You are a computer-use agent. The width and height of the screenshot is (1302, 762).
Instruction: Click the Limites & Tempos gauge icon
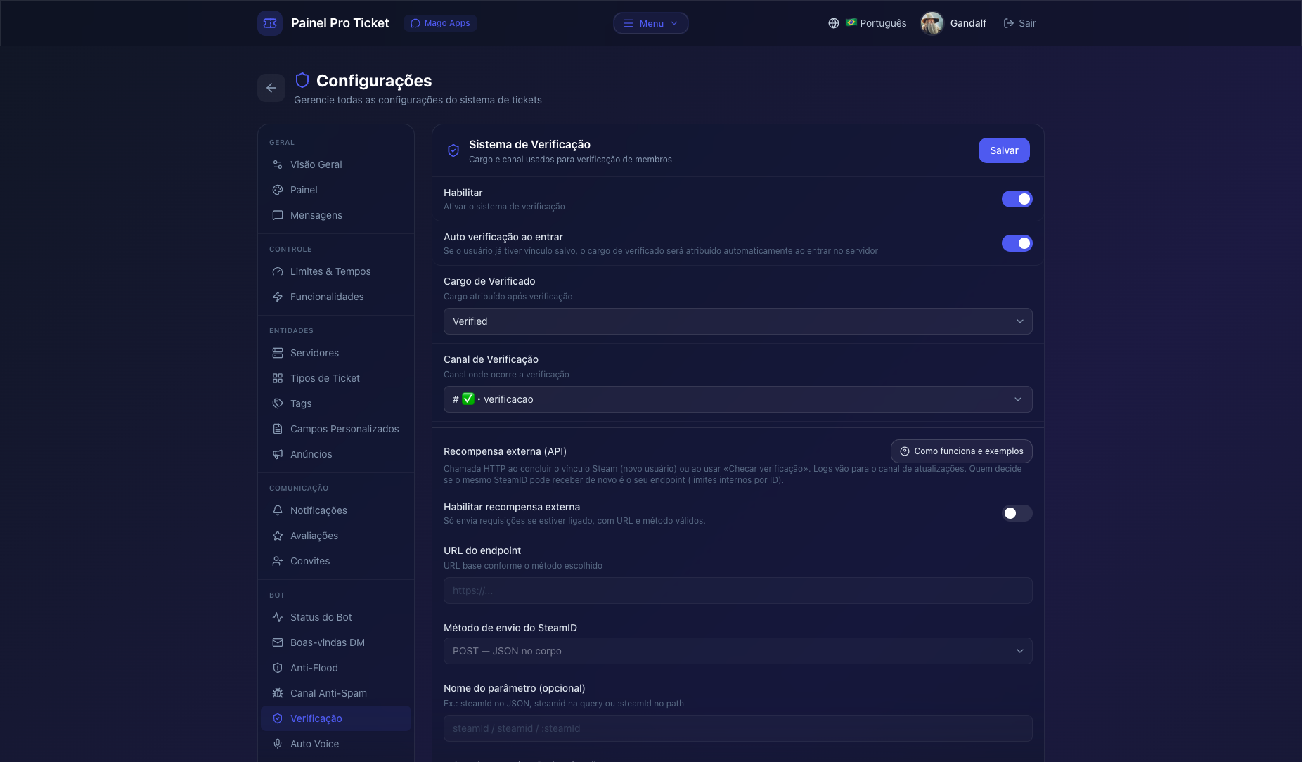tap(278, 271)
